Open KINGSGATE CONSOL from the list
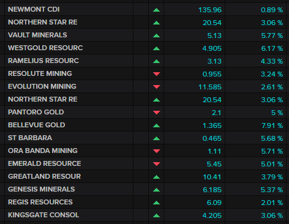The width and height of the screenshot is (289, 224). pyautogui.click(x=43, y=215)
